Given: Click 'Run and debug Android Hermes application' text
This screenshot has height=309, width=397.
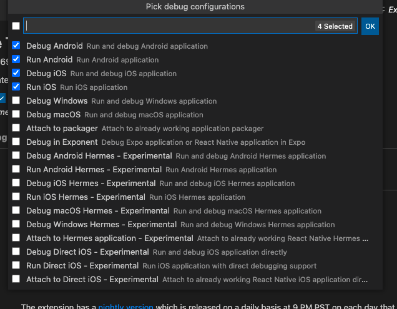Looking at the screenshot, I should click(251, 156).
